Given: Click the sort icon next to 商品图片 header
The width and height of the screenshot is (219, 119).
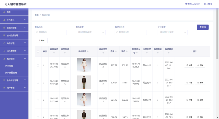Looking at the screenshot, I should 88,51.
